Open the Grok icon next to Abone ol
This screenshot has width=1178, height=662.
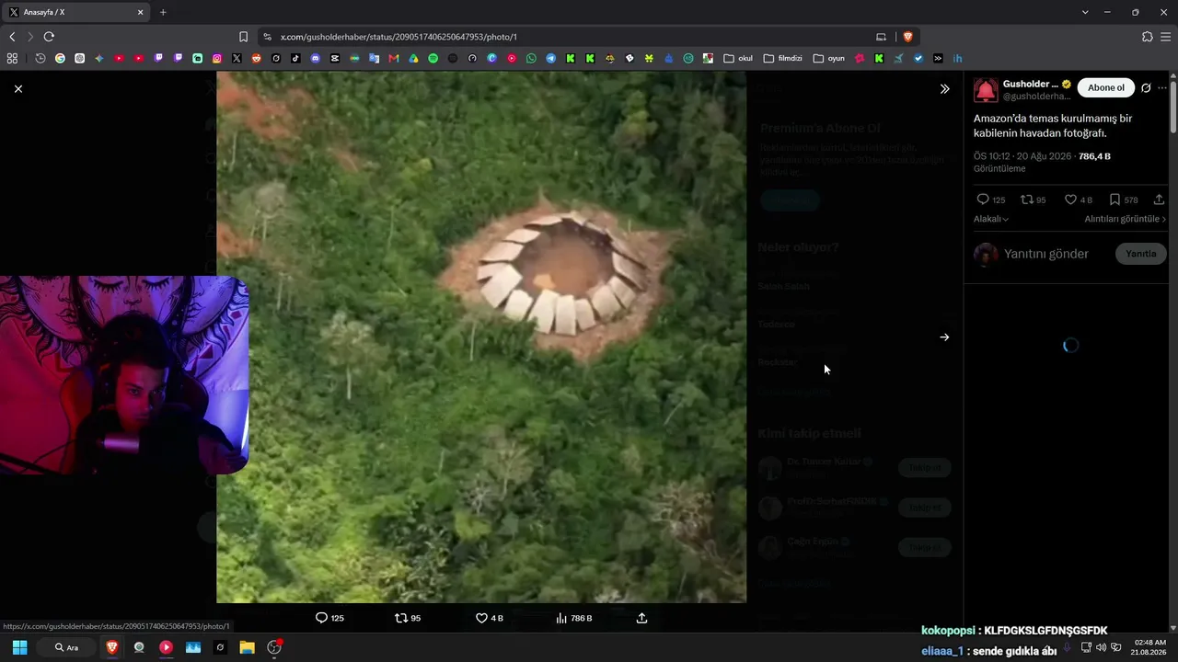[1146, 88]
